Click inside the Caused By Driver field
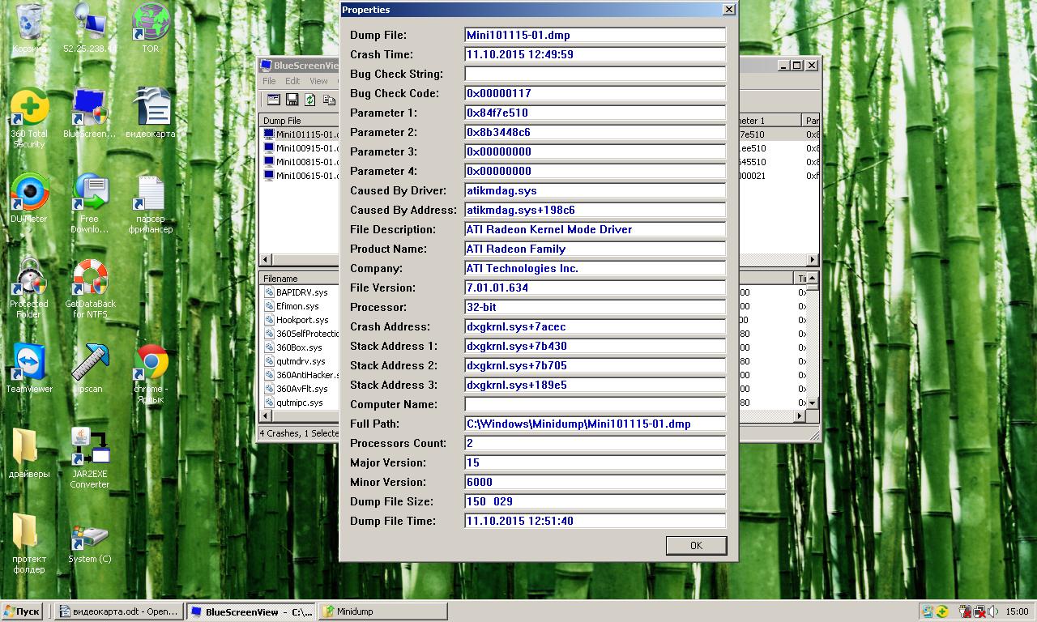This screenshot has height=622, width=1037. pos(595,190)
